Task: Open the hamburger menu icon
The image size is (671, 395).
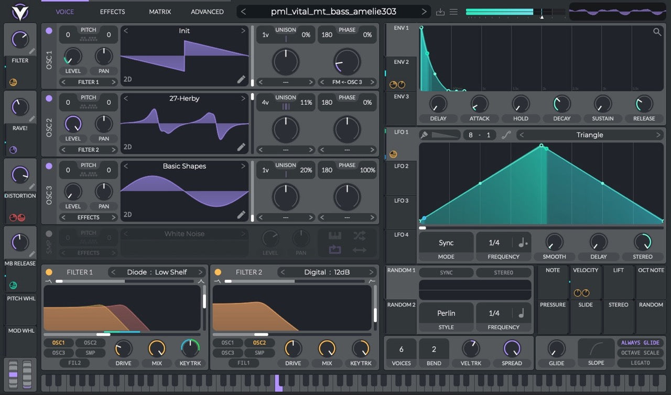Action: click(x=454, y=12)
